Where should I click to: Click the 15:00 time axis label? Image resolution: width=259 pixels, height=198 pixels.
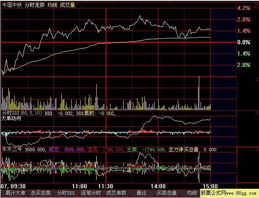(x=210, y=186)
